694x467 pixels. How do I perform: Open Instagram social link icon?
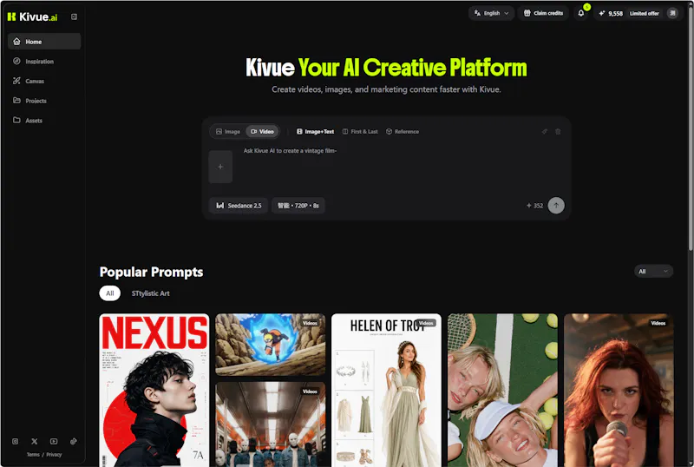coord(15,441)
